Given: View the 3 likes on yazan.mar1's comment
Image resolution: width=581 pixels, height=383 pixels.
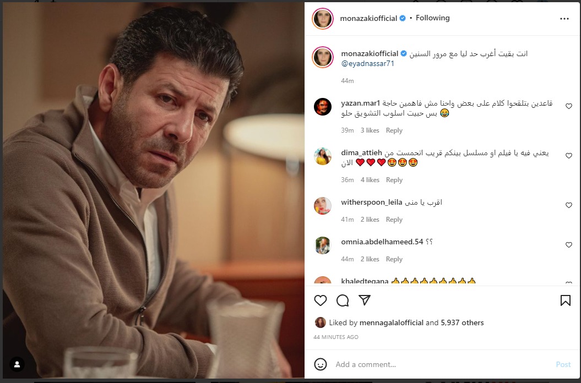Looking at the screenshot, I should point(370,130).
